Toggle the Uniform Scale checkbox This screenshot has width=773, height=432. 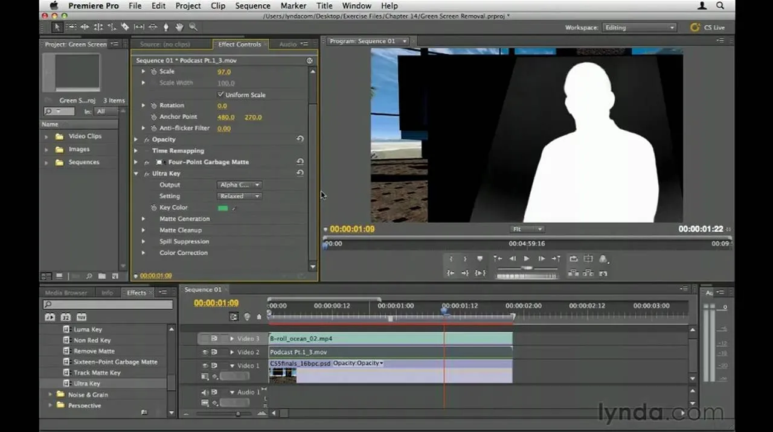tap(220, 95)
